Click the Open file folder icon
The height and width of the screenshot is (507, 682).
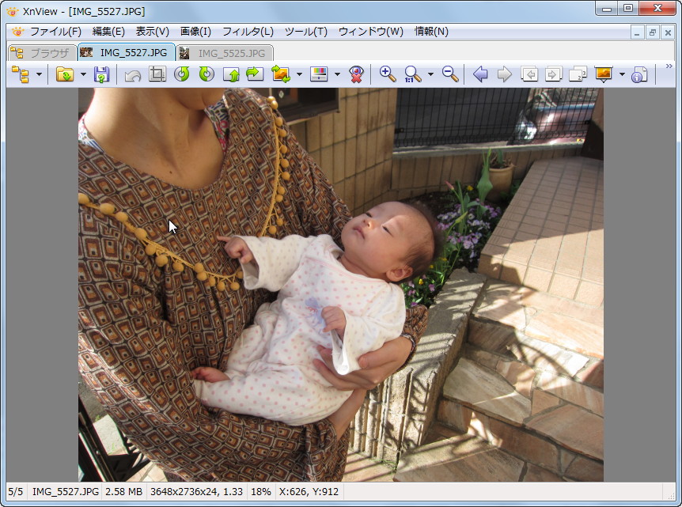(65, 74)
